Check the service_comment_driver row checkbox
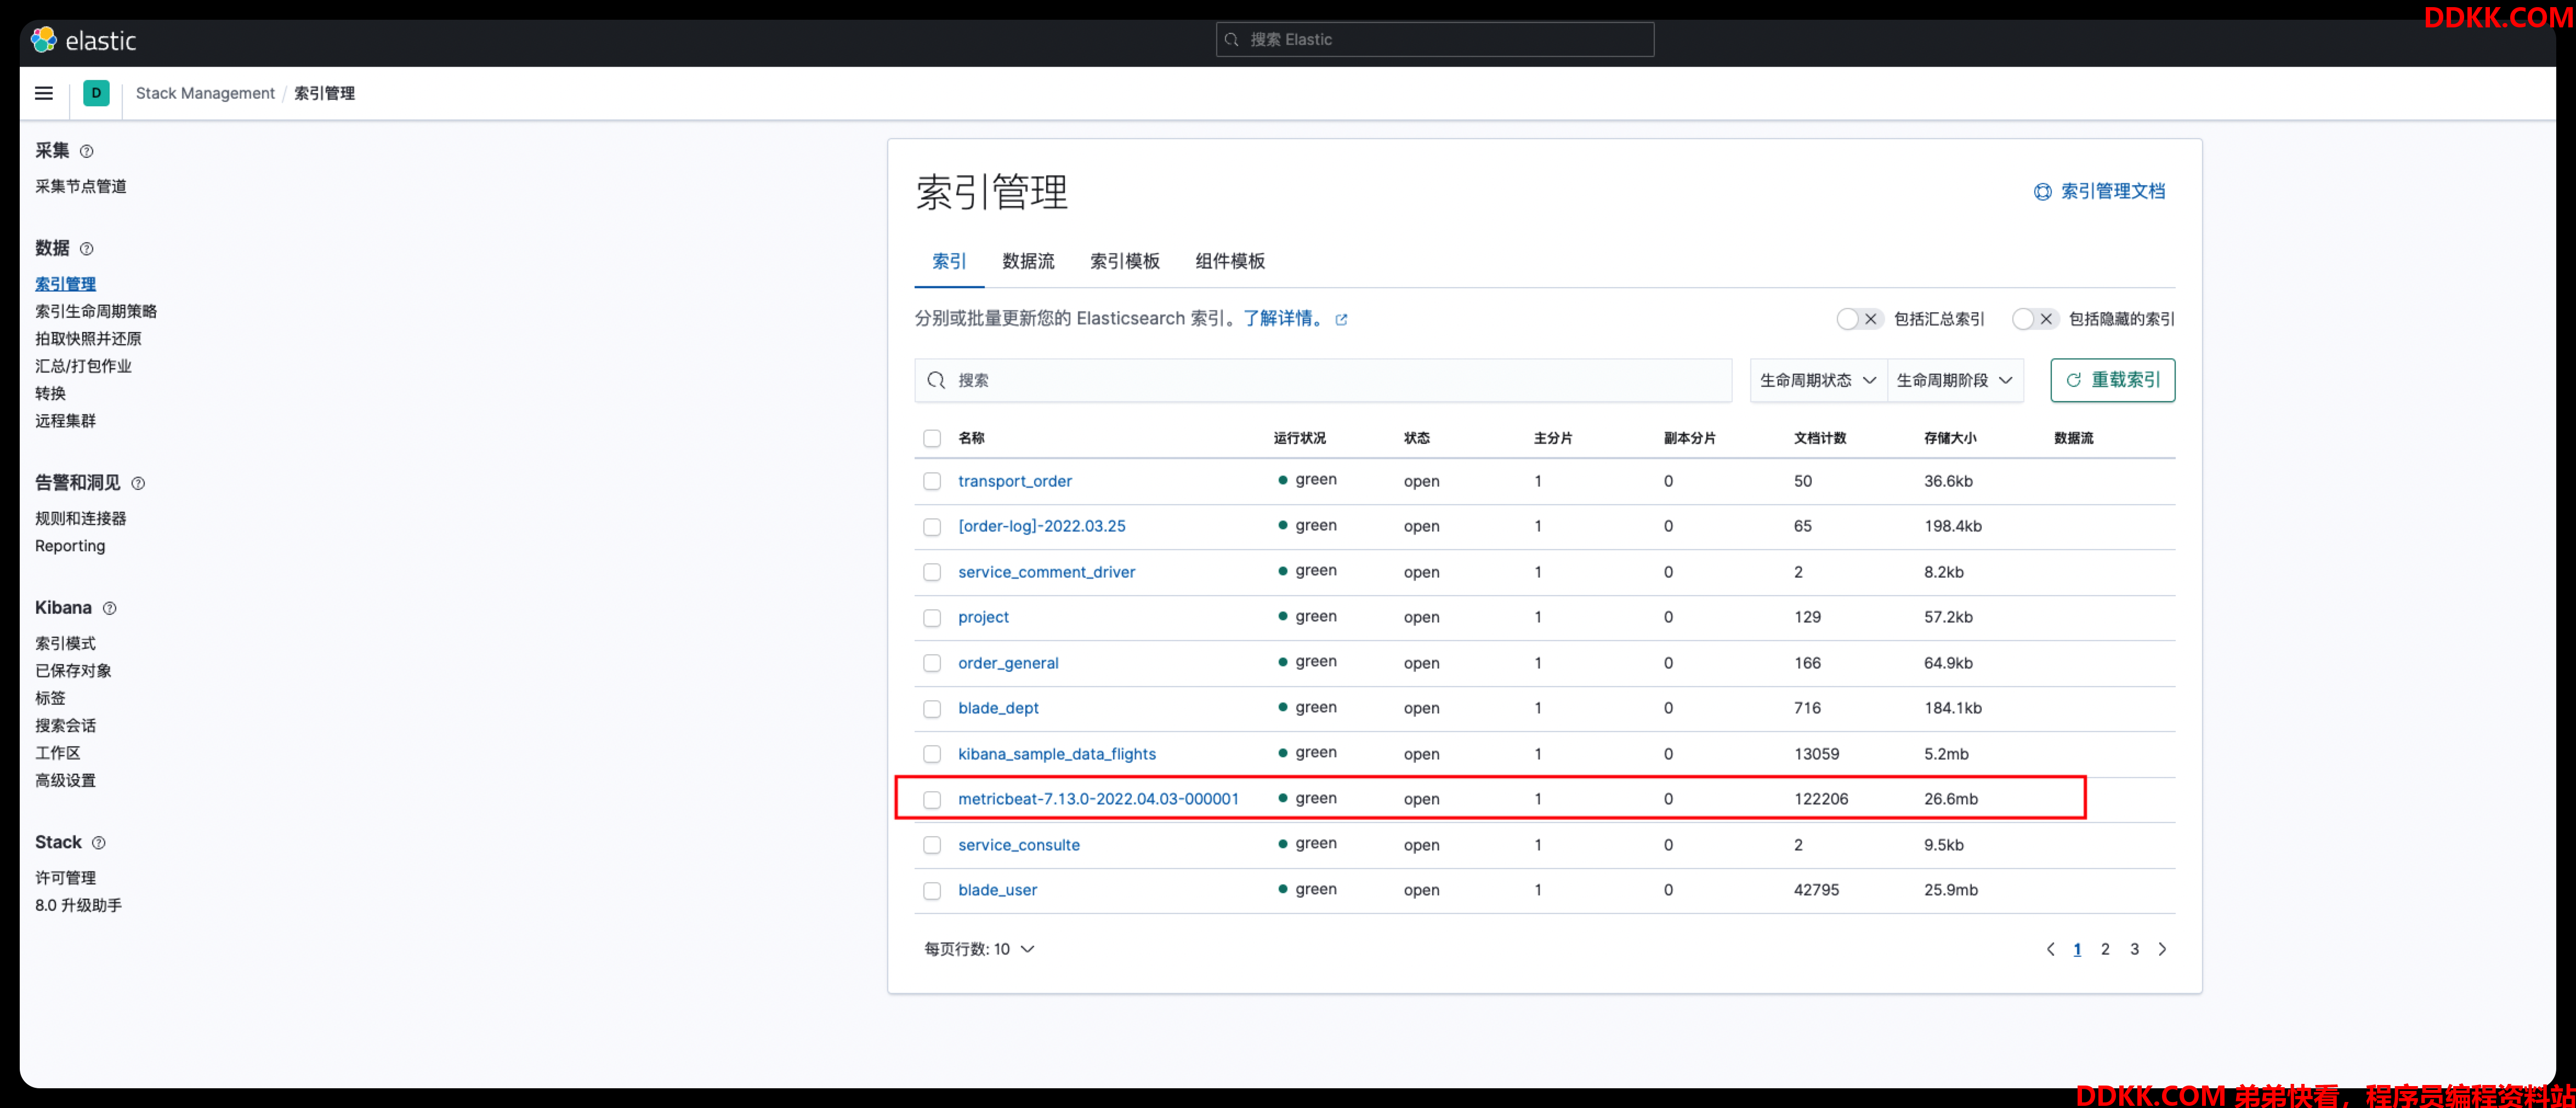The width and height of the screenshot is (2576, 1108). coord(932,573)
